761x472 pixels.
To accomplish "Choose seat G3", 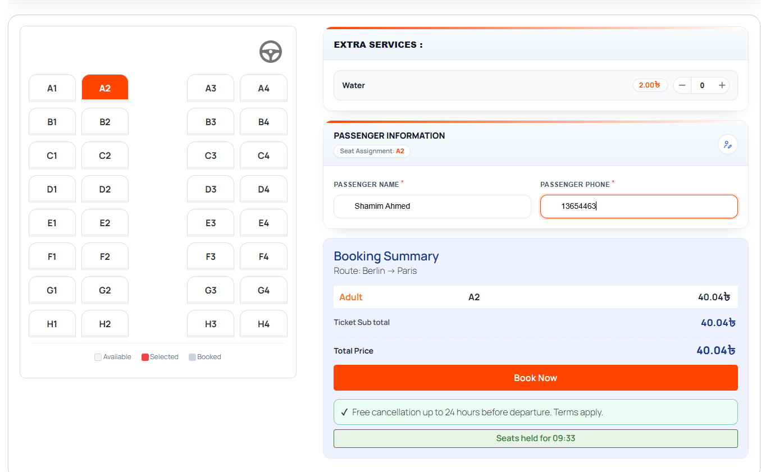I will click(211, 290).
